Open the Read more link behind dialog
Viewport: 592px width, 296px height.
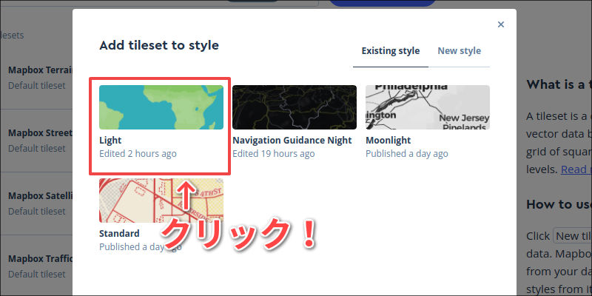[x=576, y=170]
